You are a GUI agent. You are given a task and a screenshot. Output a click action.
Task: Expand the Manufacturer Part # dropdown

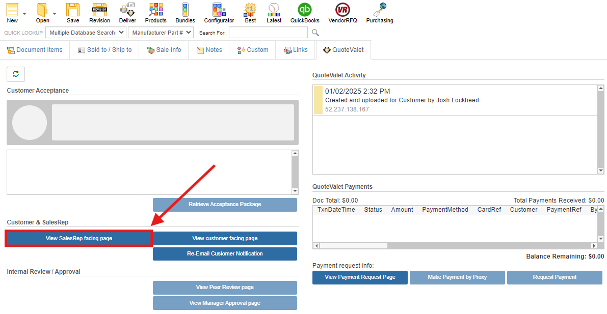tap(161, 33)
